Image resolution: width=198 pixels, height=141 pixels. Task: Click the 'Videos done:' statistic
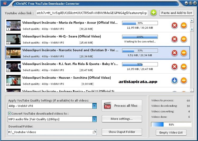click(x=159, y=117)
